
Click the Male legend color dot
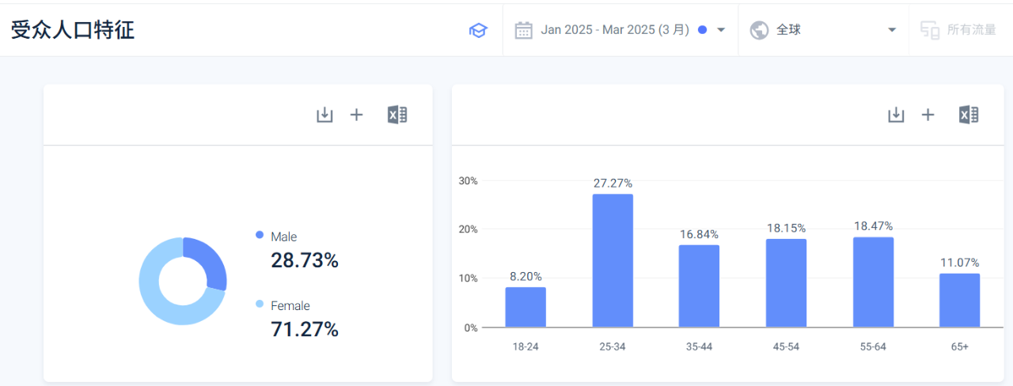(x=260, y=235)
